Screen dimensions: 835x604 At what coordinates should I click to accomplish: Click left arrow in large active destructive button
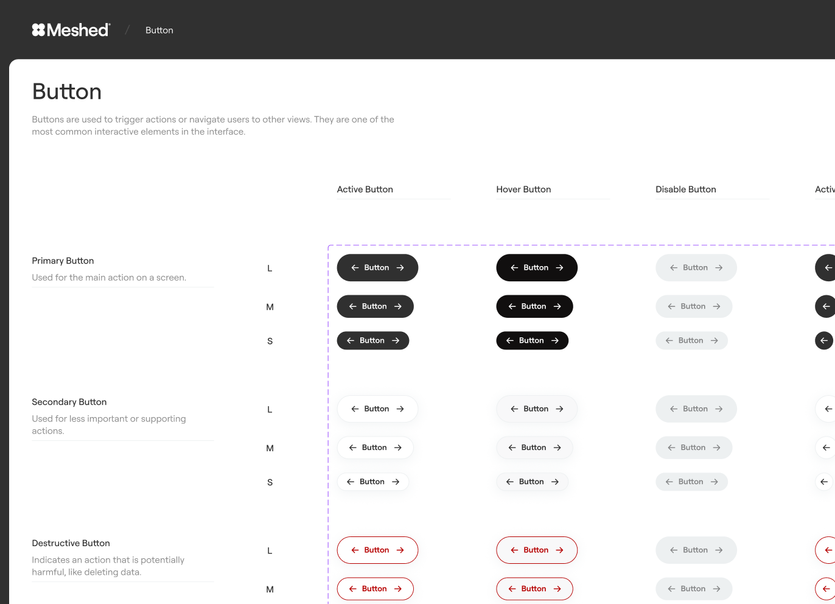point(355,550)
